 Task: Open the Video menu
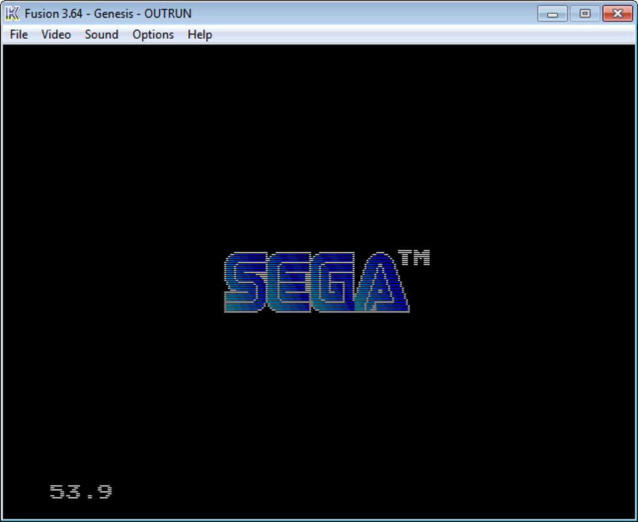(x=56, y=34)
